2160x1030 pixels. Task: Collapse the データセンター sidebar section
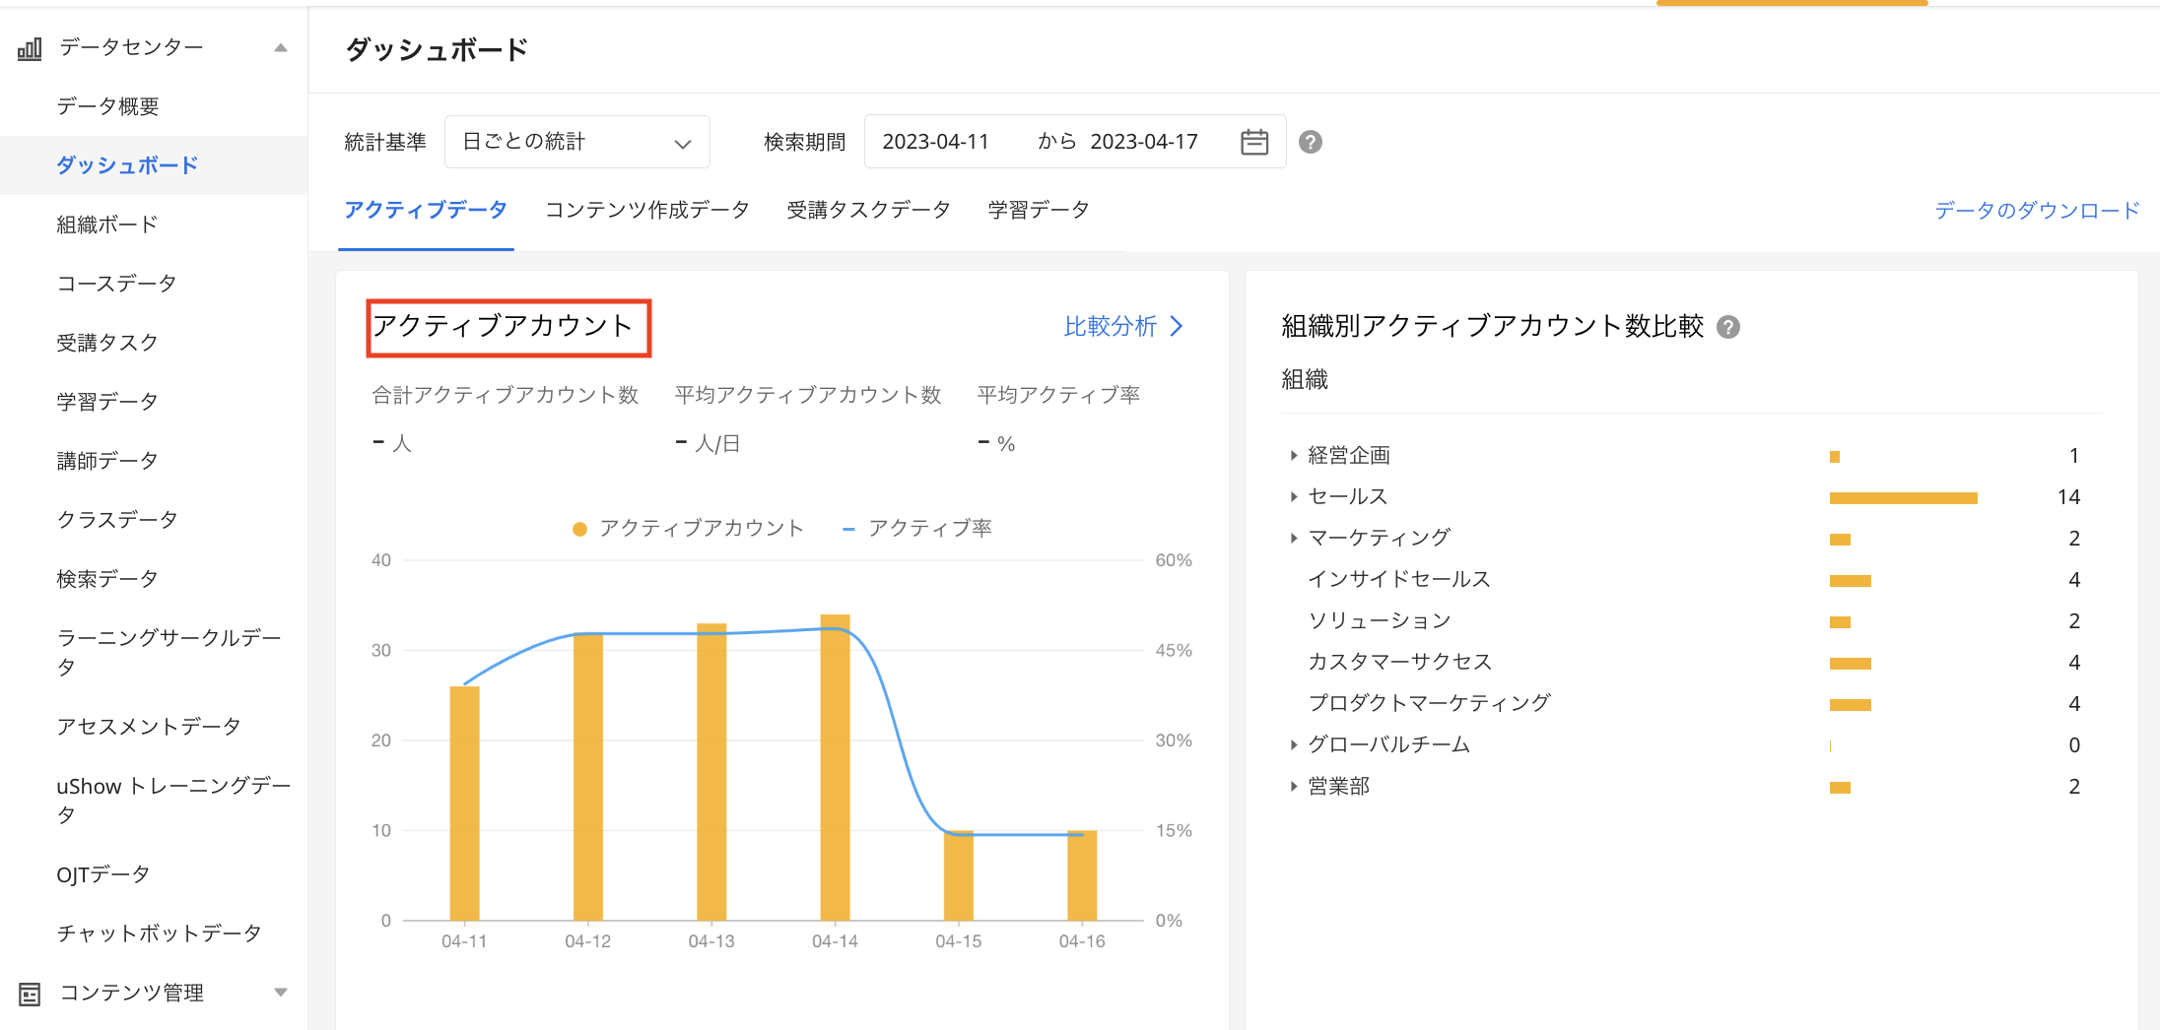tap(281, 46)
